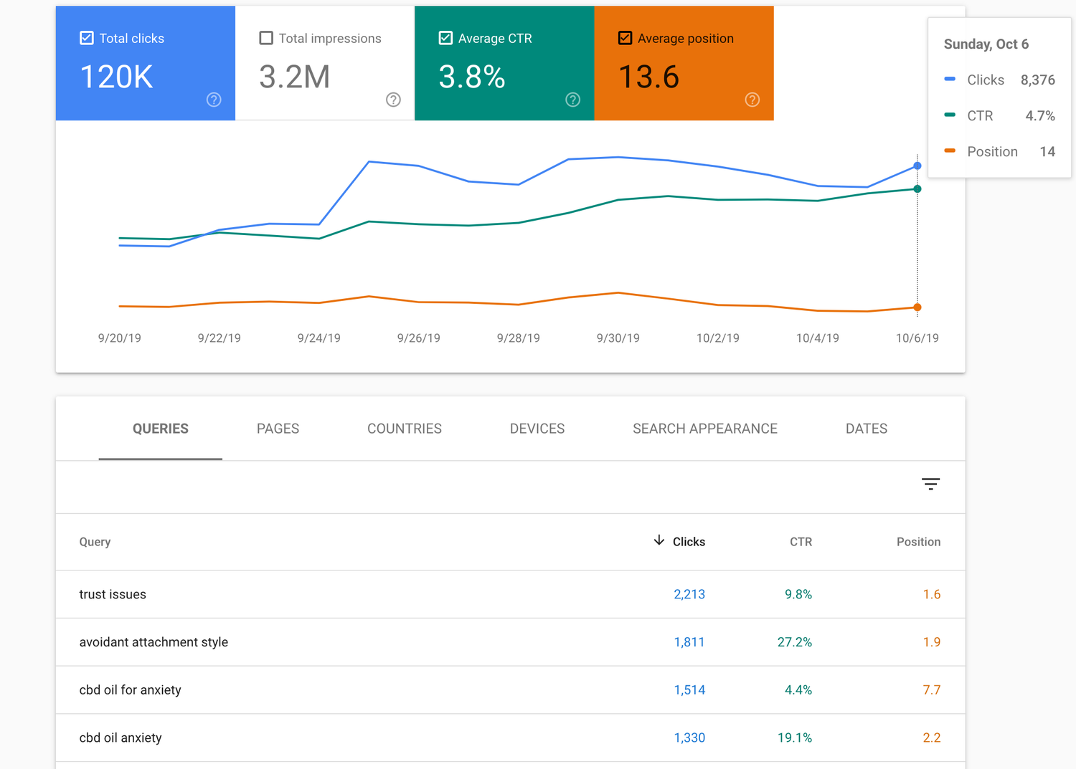Toggle the Total clicks checkbox
The height and width of the screenshot is (769, 1076).
[x=87, y=38]
